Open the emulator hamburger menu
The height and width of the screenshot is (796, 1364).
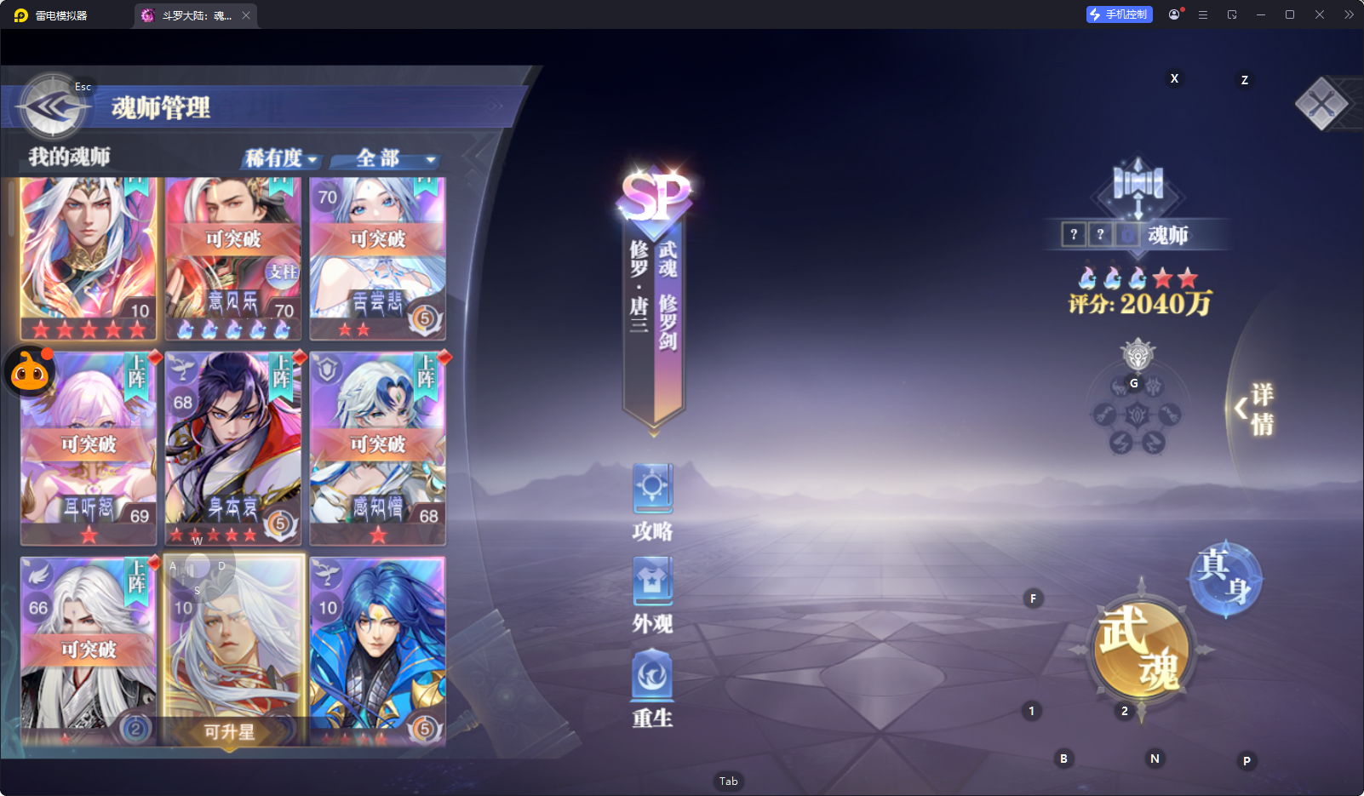1203,14
